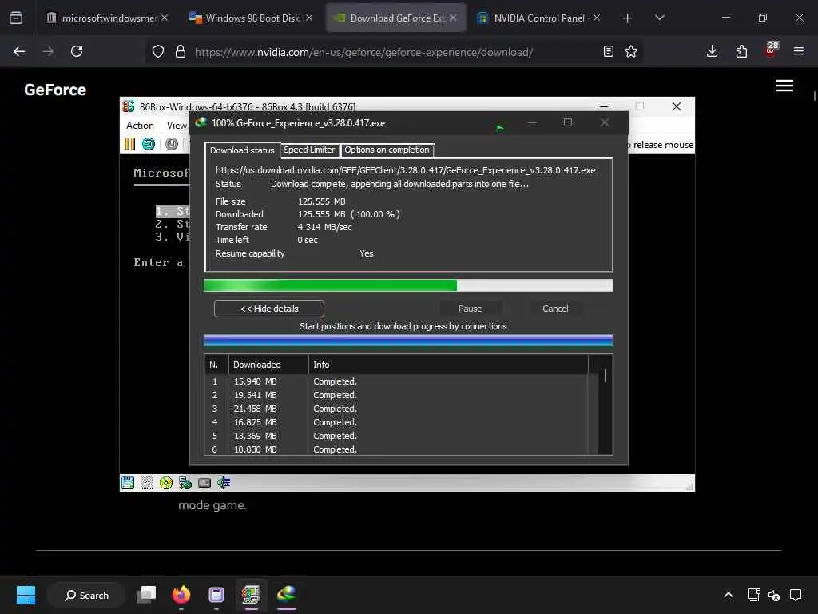The height and width of the screenshot is (614, 818).
Task: Click the hard disk icon in 86Box status bar
Action: click(x=204, y=483)
